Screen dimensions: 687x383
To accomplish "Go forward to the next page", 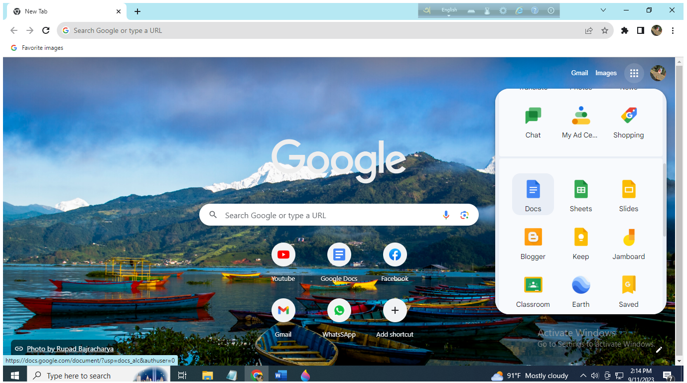I will pyautogui.click(x=30, y=30).
